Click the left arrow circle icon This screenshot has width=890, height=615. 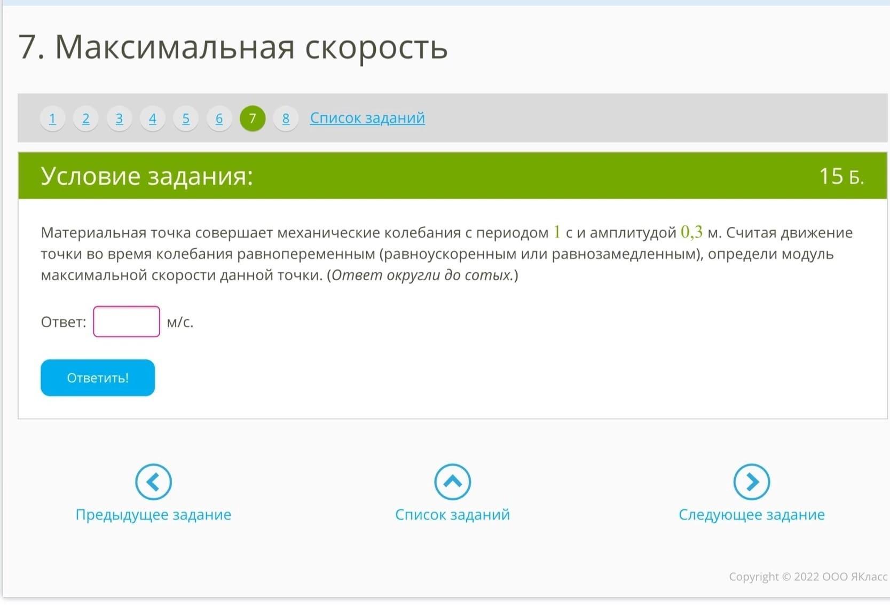[x=153, y=482]
